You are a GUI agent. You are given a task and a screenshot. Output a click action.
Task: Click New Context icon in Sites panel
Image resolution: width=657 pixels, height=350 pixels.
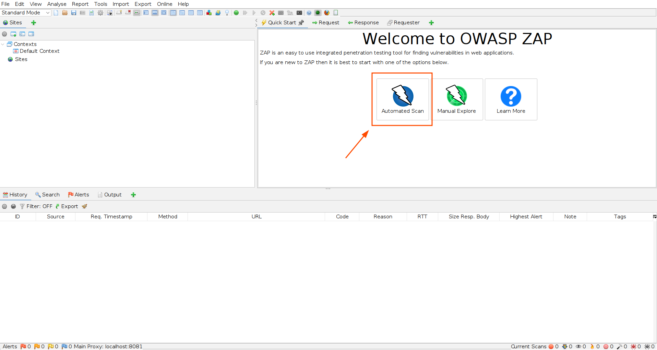click(x=13, y=34)
